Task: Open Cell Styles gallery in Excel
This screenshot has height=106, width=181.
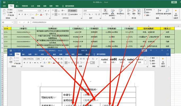Action: (120, 12)
